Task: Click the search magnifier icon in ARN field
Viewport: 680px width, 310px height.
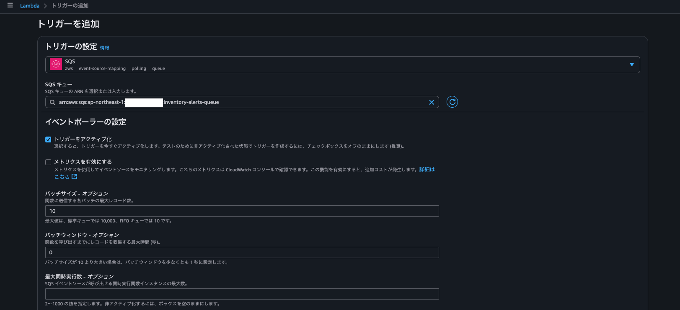Action: pyautogui.click(x=52, y=102)
